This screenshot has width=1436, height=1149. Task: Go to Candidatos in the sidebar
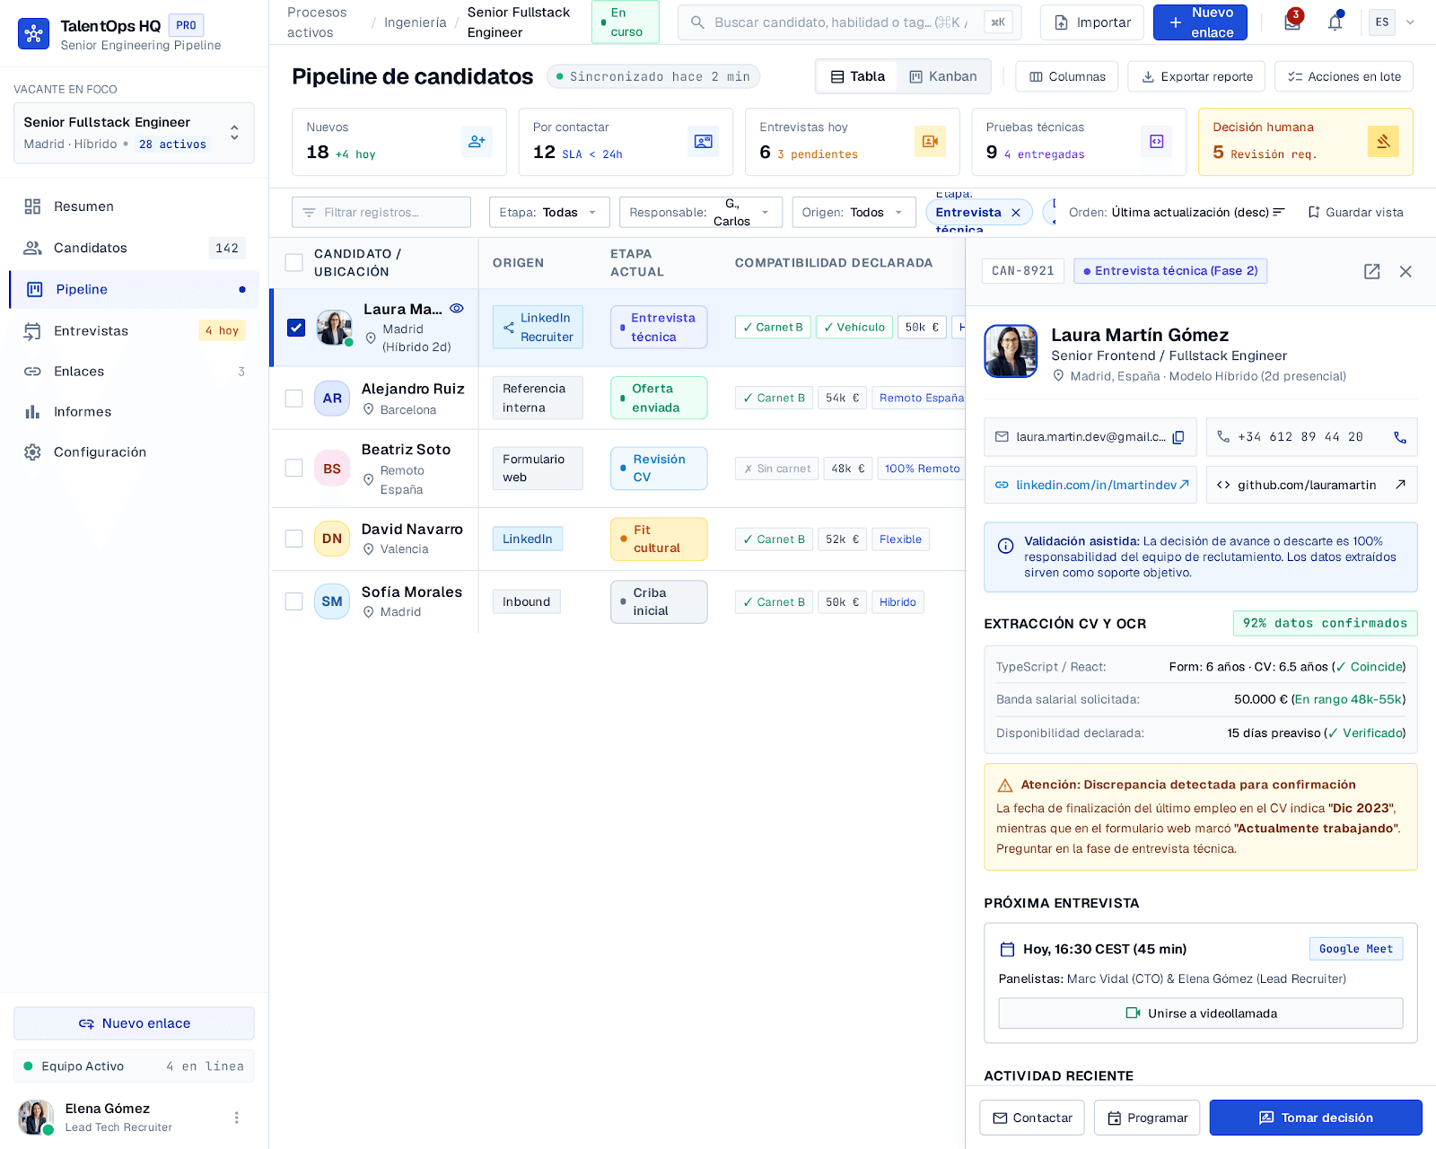coord(135,248)
